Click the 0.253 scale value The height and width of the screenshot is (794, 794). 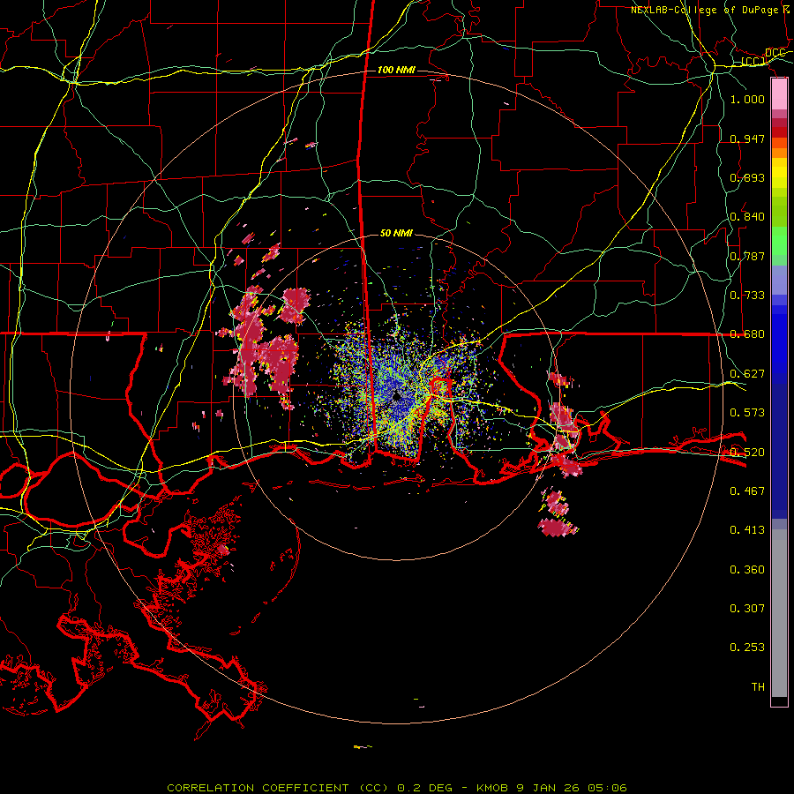point(747,648)
